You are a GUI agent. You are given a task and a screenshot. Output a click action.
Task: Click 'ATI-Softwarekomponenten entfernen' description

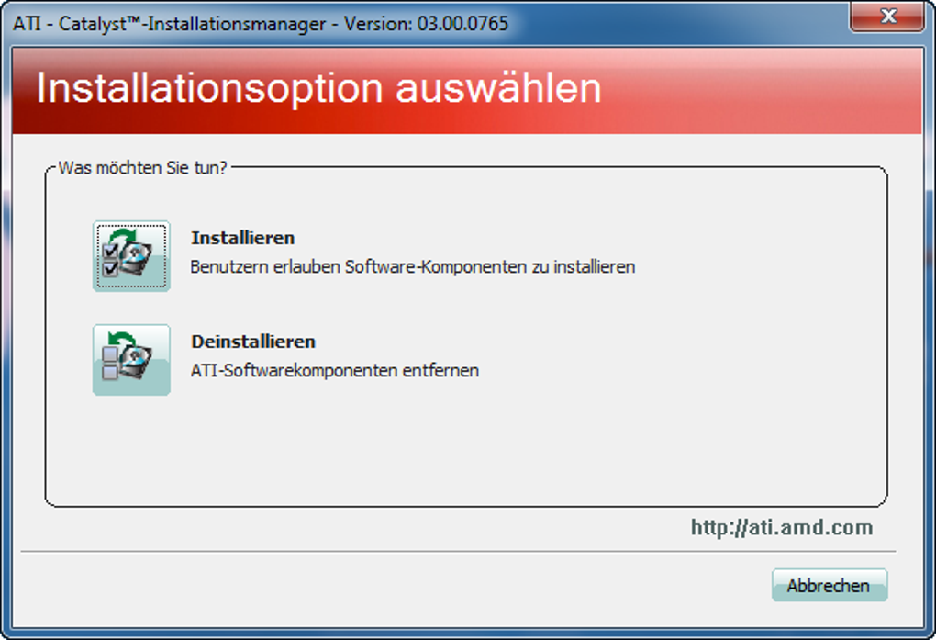coord(335,370)
